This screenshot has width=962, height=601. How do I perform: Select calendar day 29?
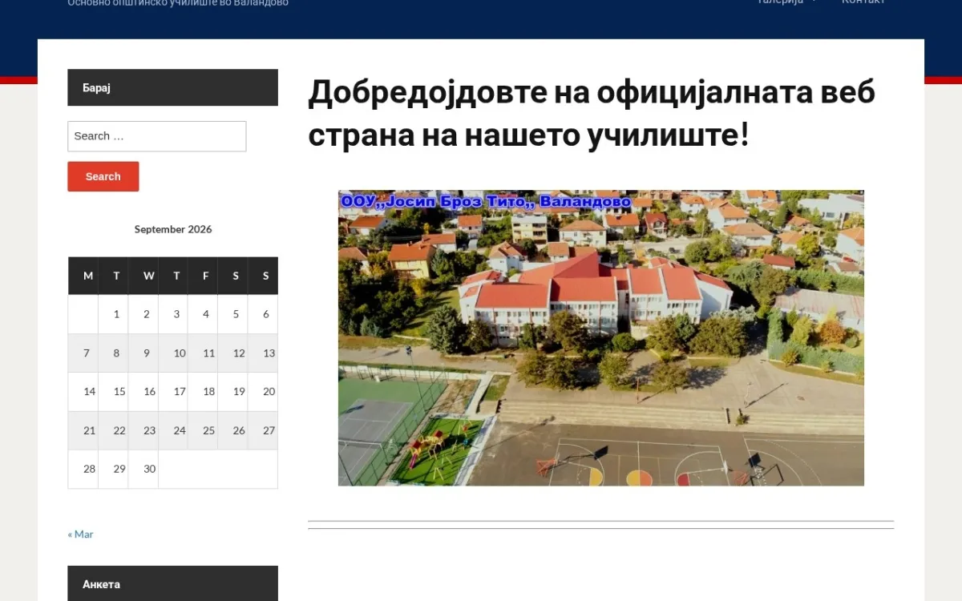[113, 469]
